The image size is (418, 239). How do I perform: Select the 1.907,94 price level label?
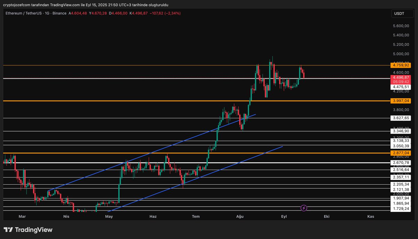coord(401,198)
